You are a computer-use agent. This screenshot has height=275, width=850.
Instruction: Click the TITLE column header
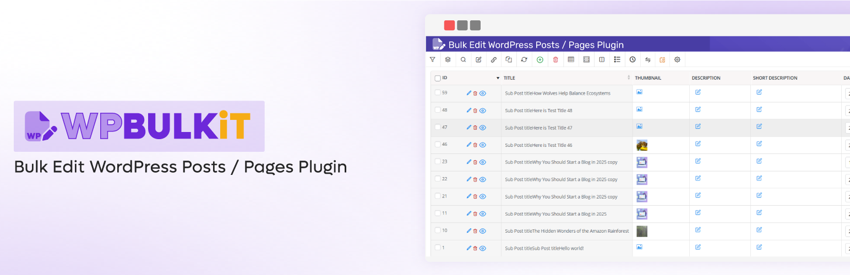pos(509,78)
